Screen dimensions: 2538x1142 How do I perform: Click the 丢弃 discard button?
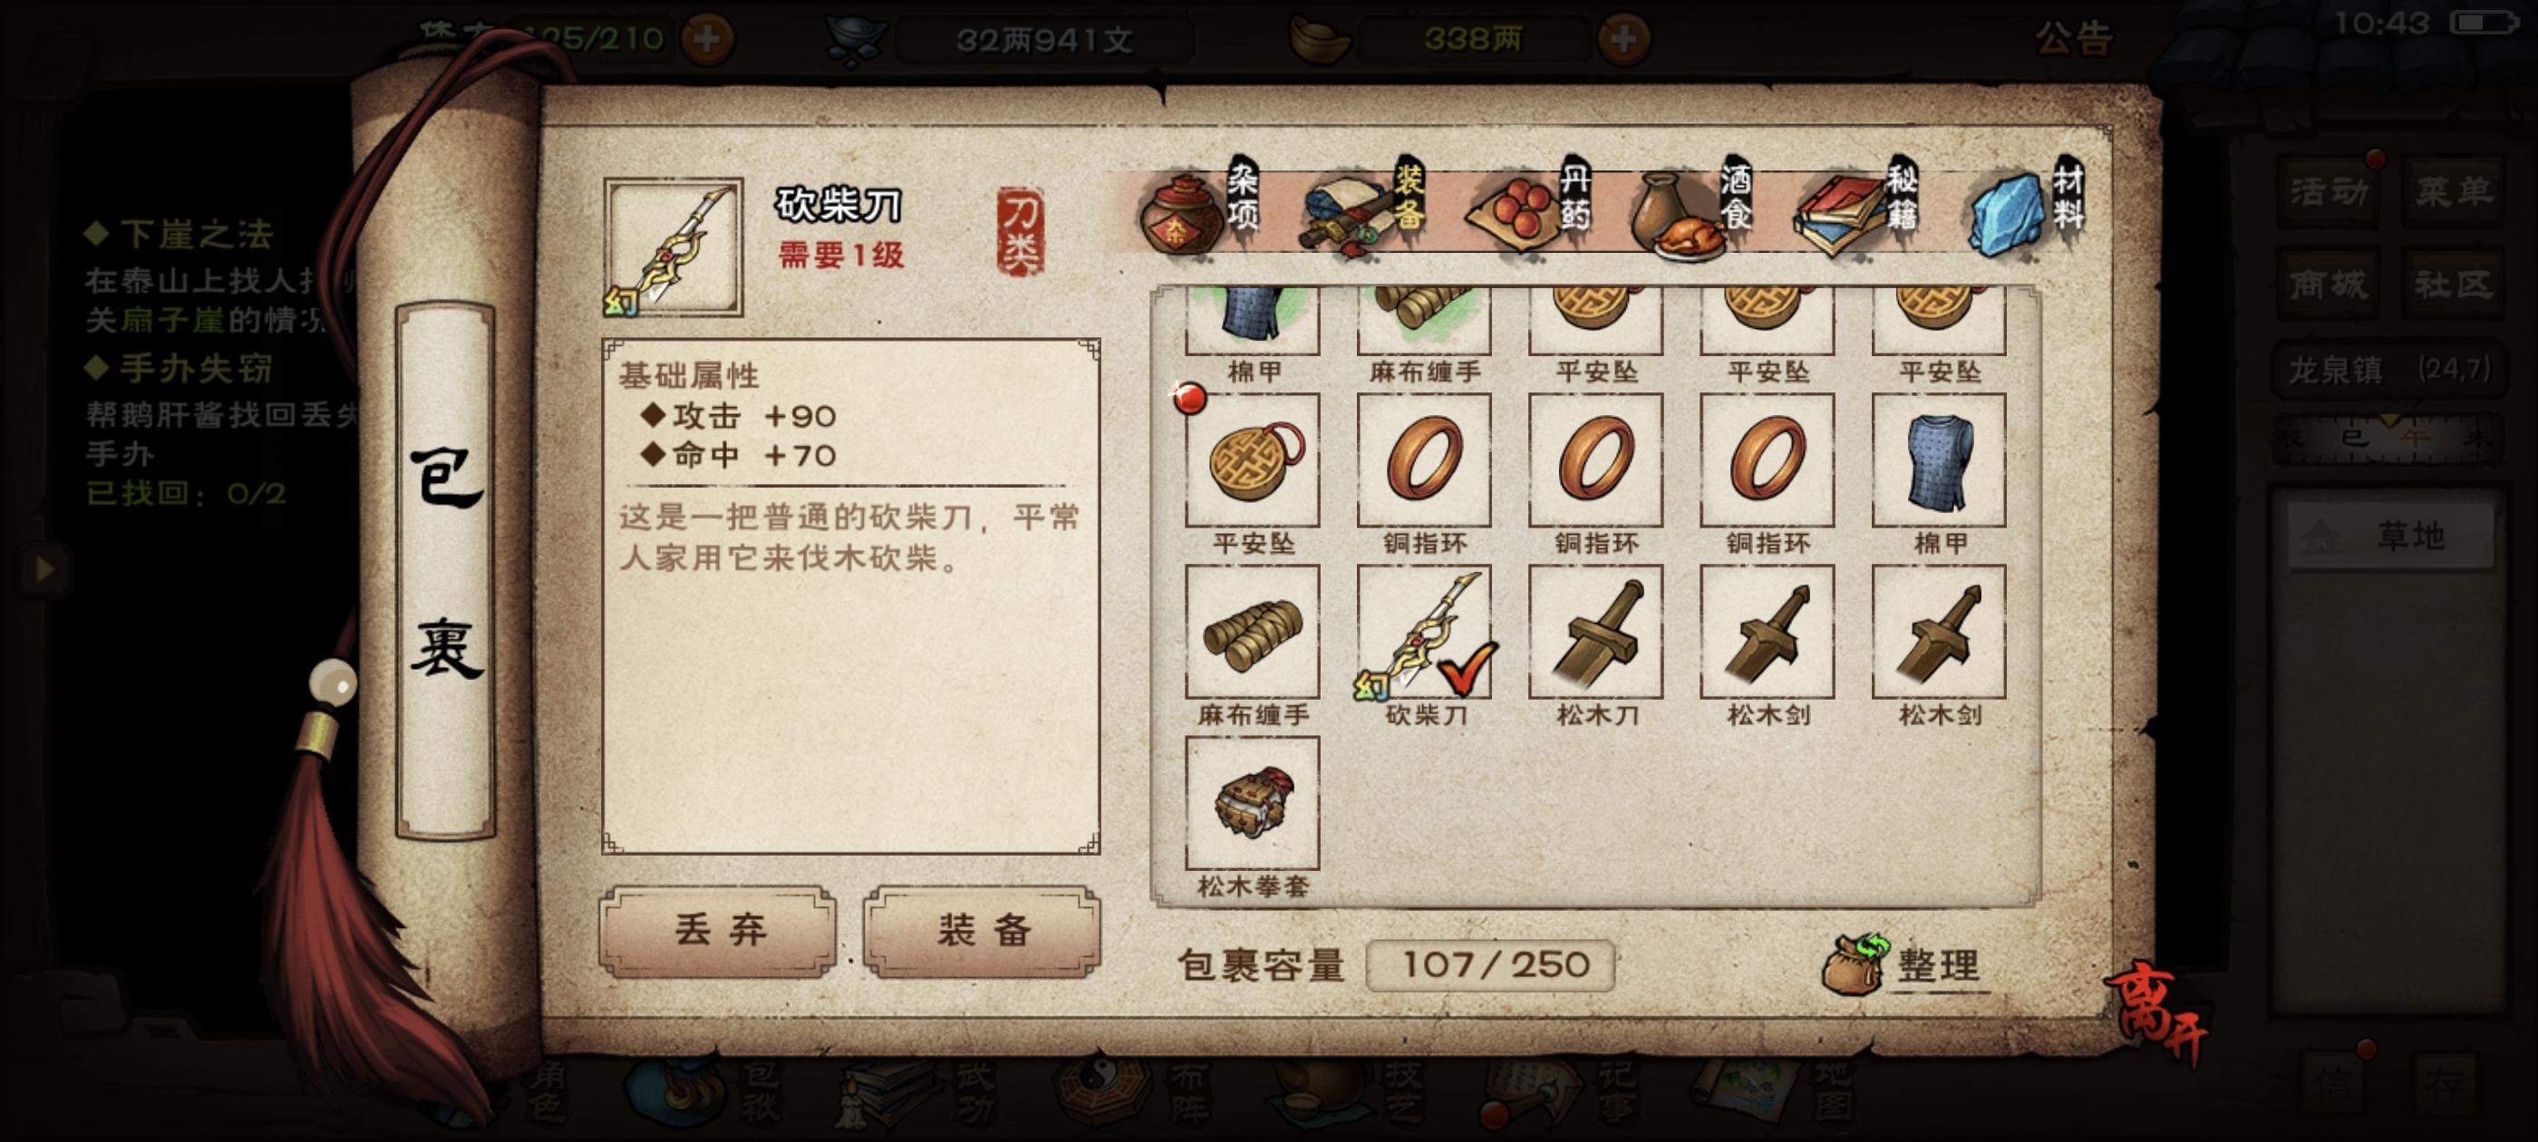coord(718,930)
